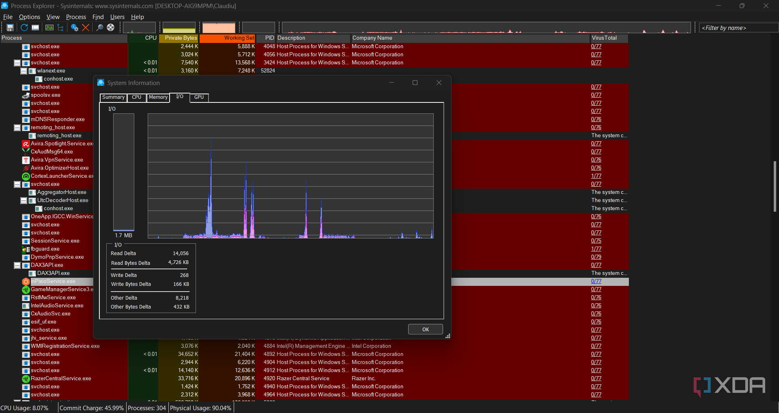Collapse the remoting_host.exe parent node
The width and height of the screenshot is (779, 413).
tap(17, 128)
